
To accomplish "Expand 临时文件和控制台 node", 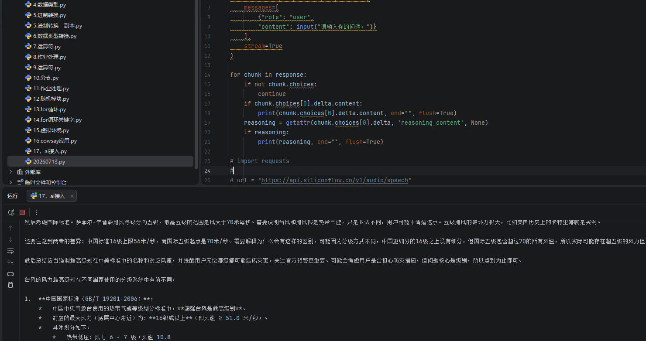I will click(x=11, y=182).
